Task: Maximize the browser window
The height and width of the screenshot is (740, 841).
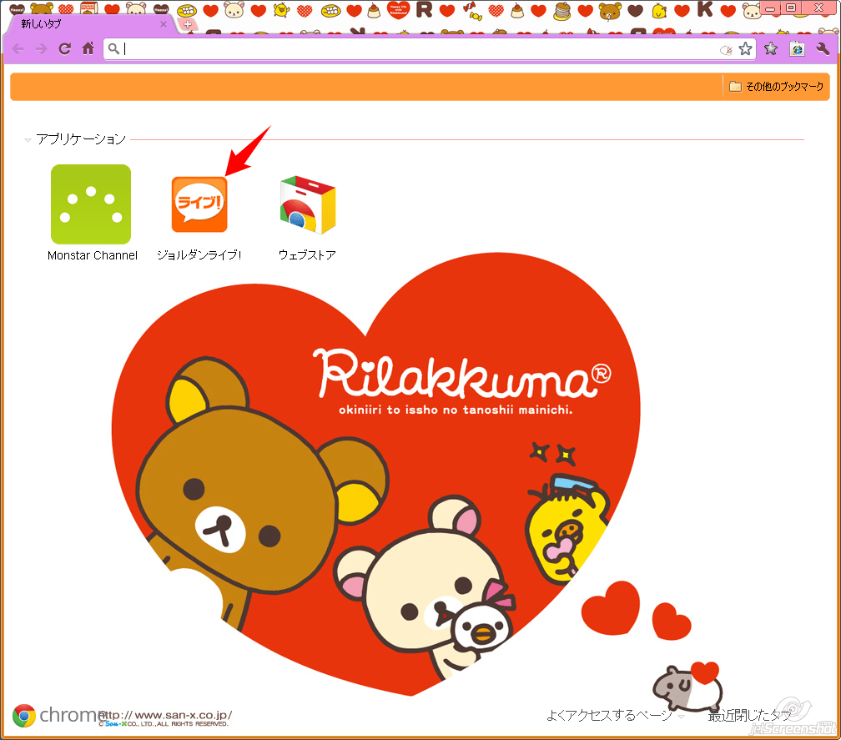Action: 790,8
